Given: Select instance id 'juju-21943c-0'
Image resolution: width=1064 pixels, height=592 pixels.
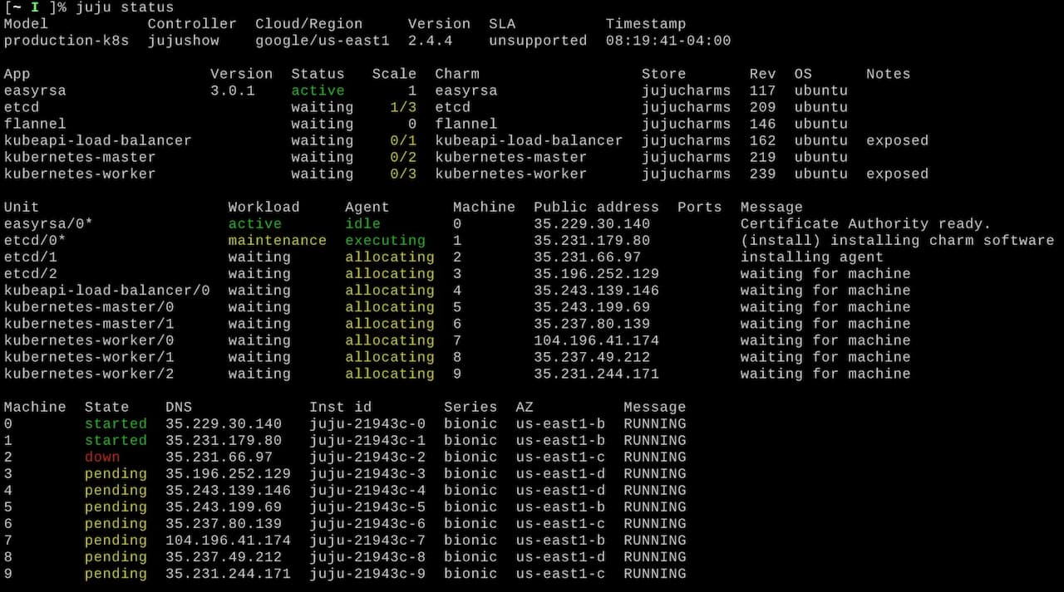Looking at the screenshot, I should pos(367,423).
